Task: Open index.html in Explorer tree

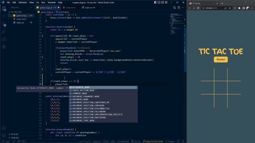Action: pyautogui.click(x=21, y=19)
